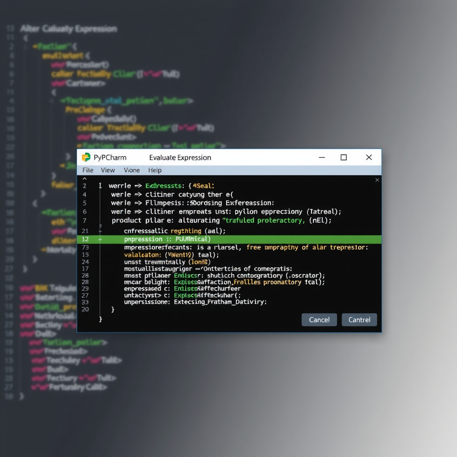457x457 pixels.
Task: Click line number 73 in the gutter
Action: click(x=85, y=248)
